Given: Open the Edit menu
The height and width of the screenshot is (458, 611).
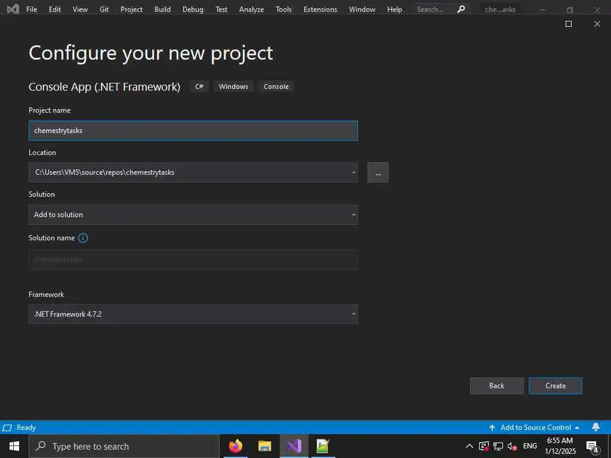Looking at the screenshot, I should pos(55,10).
